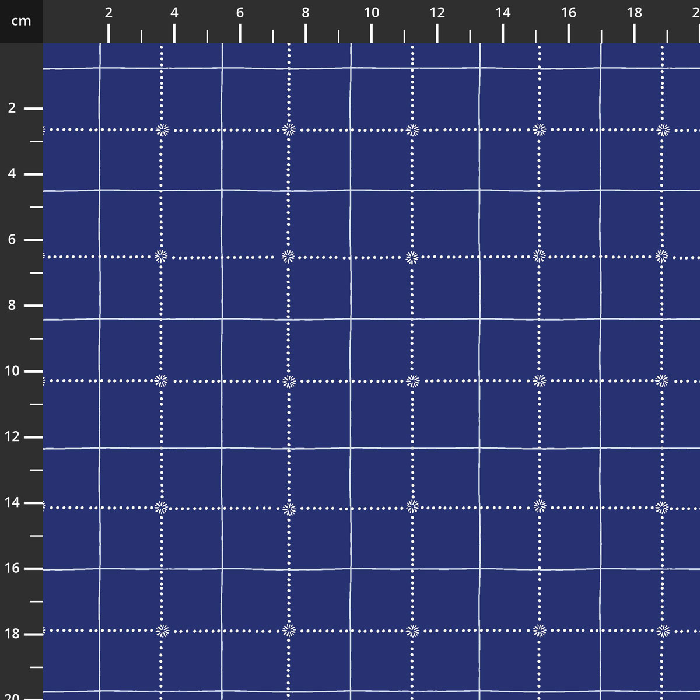This screenshot has height=700, width=700.
Task: Click the 4 mark on the left ruler
Action: tap(12, 174)
